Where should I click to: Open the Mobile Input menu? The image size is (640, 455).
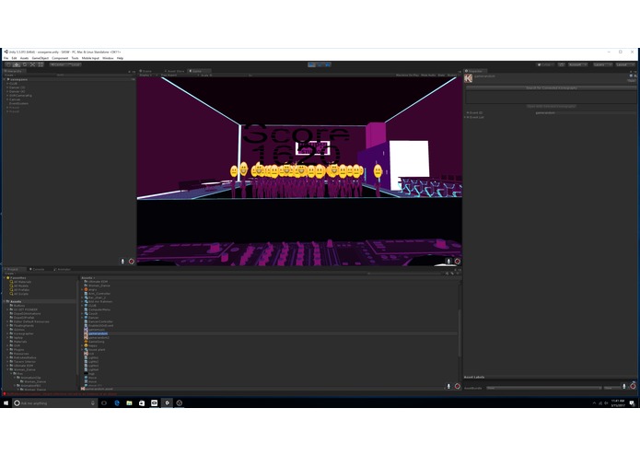tap(90, 58)
